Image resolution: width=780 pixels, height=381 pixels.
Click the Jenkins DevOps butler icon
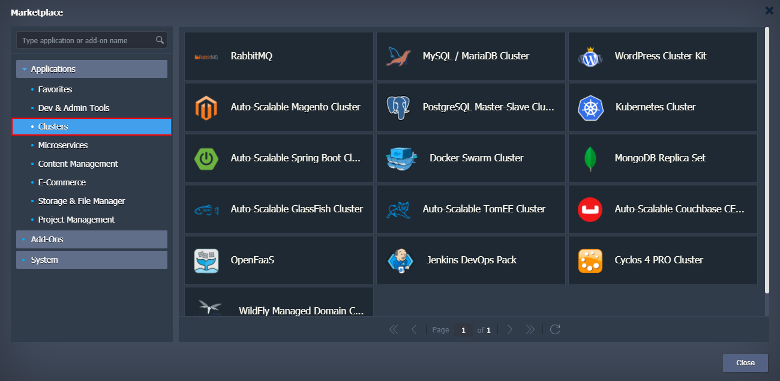pyautogui.click(x=401, y=261)
